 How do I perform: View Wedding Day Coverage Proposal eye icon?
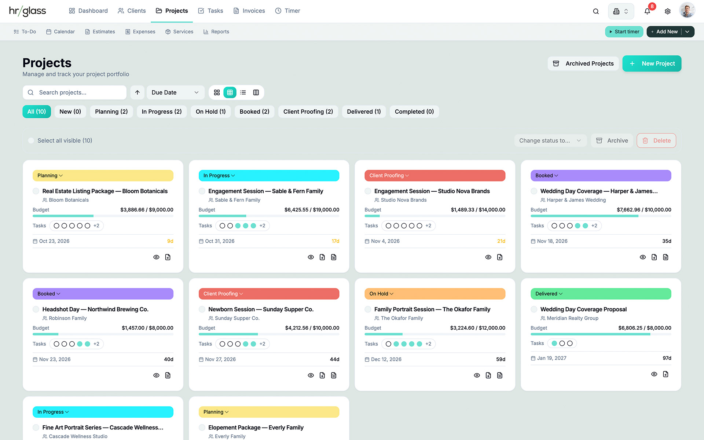pyautogui.click(x=654, y=374)
